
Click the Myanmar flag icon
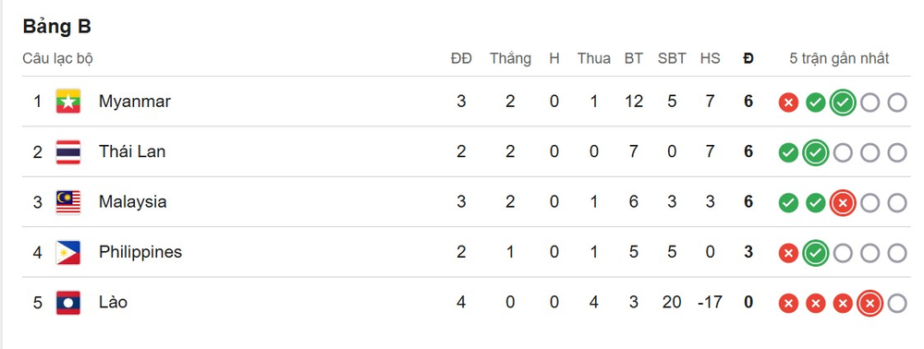pyautogui.click(x=68, y=102)
